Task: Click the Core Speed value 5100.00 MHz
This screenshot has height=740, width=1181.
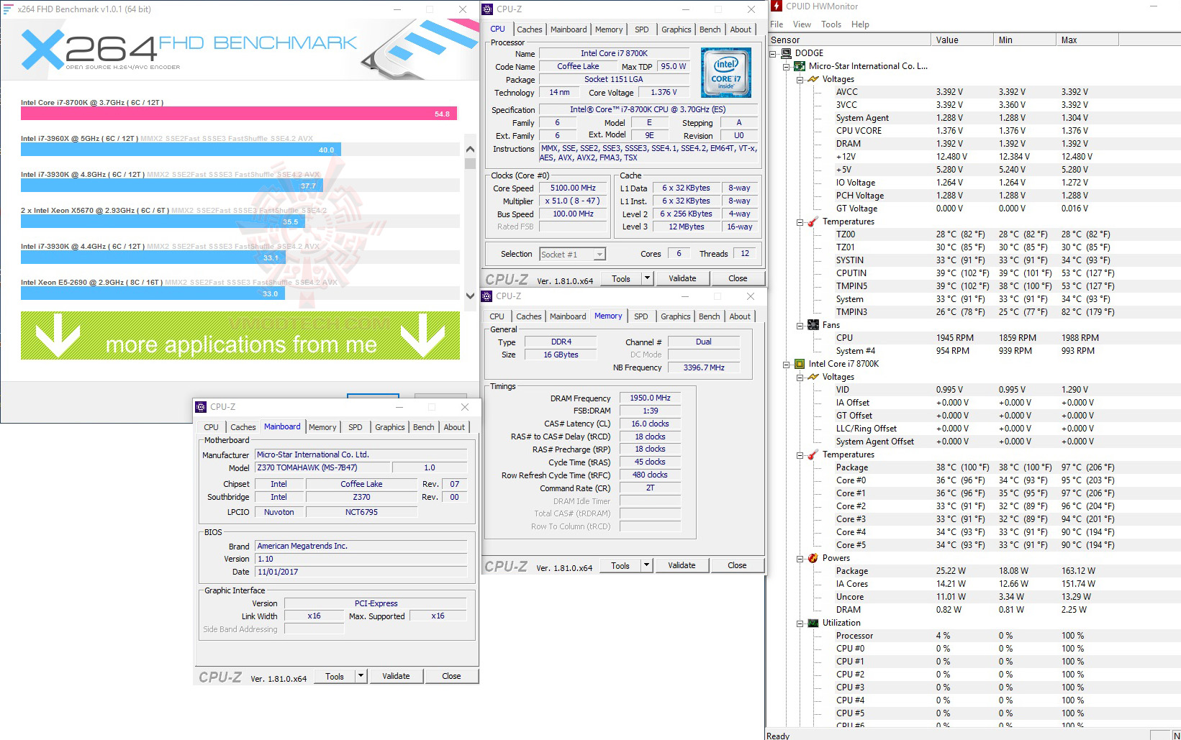Action: (x=573, y=188)
